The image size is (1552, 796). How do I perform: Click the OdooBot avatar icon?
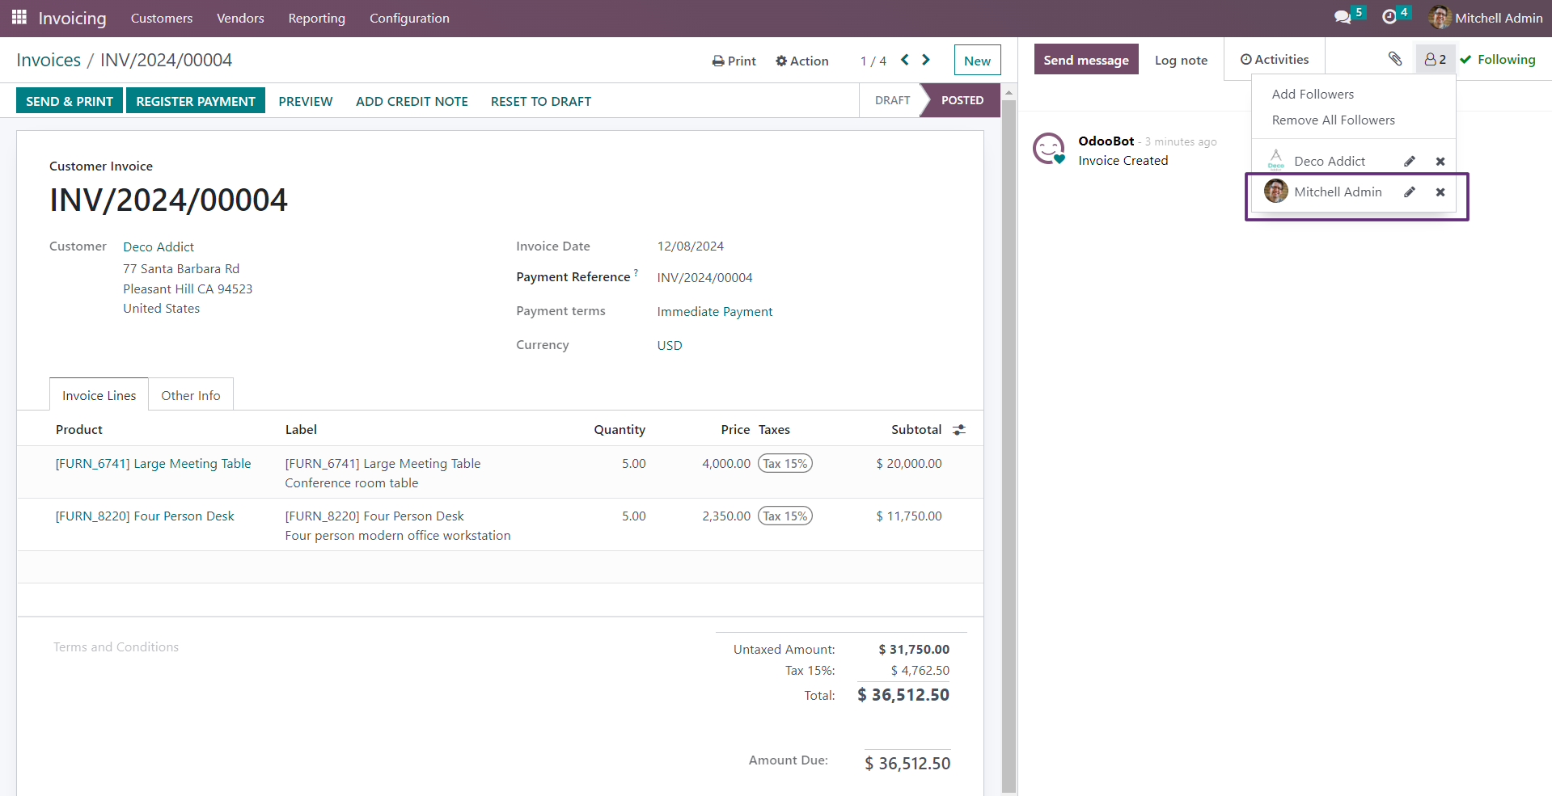(1049, 149)
